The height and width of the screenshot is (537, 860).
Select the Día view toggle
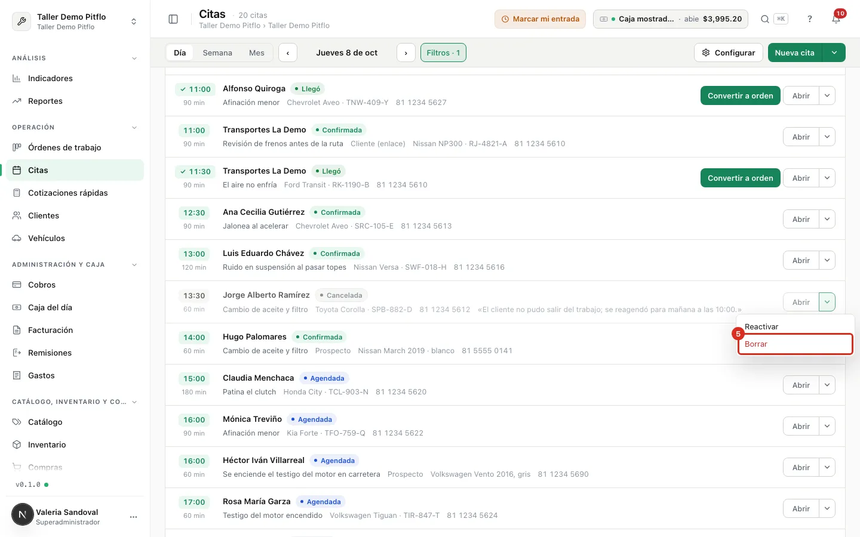pyautogui.click(x=180, y=53)
